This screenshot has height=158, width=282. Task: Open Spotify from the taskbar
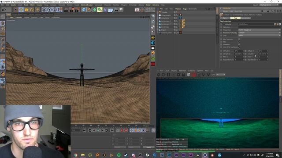pyautogui.click(x=119, y=155)
